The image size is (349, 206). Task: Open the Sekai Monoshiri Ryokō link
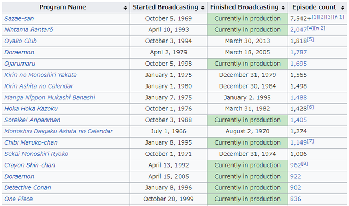[36, 154]
